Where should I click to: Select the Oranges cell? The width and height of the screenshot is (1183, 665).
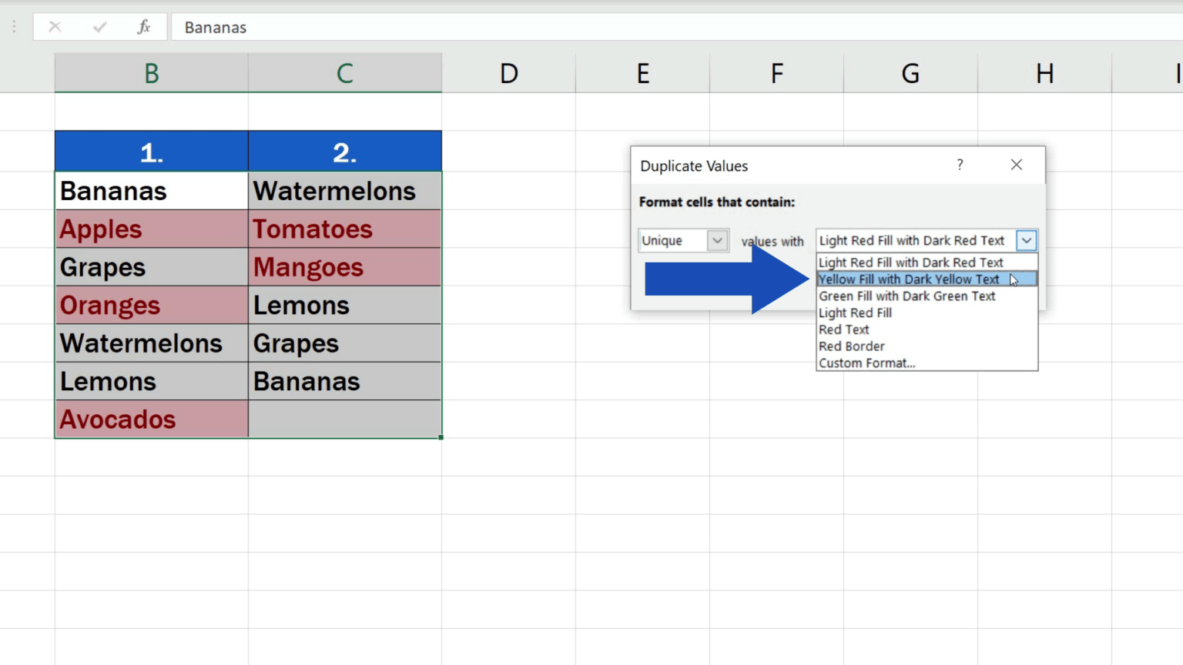coord(152,305)
